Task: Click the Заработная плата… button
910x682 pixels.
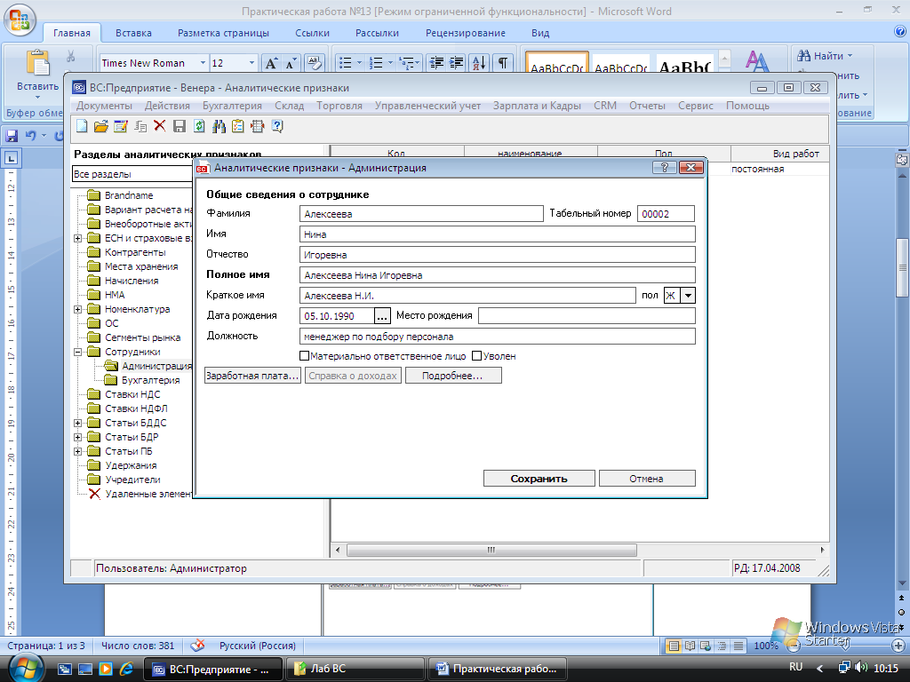Action: click(252, 376)
